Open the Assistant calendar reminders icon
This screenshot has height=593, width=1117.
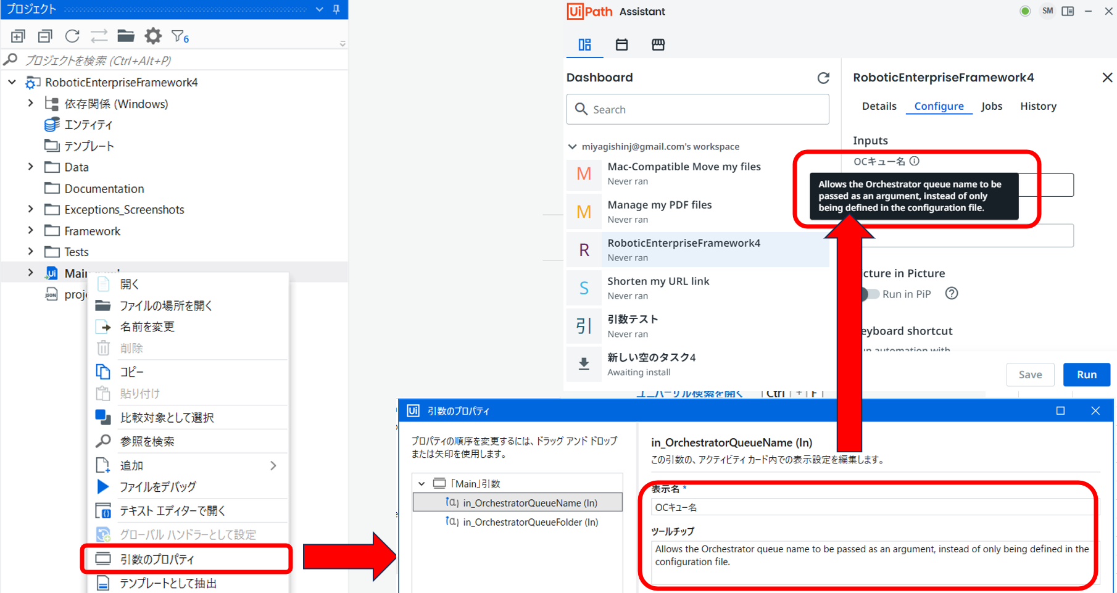pos(621,44)
